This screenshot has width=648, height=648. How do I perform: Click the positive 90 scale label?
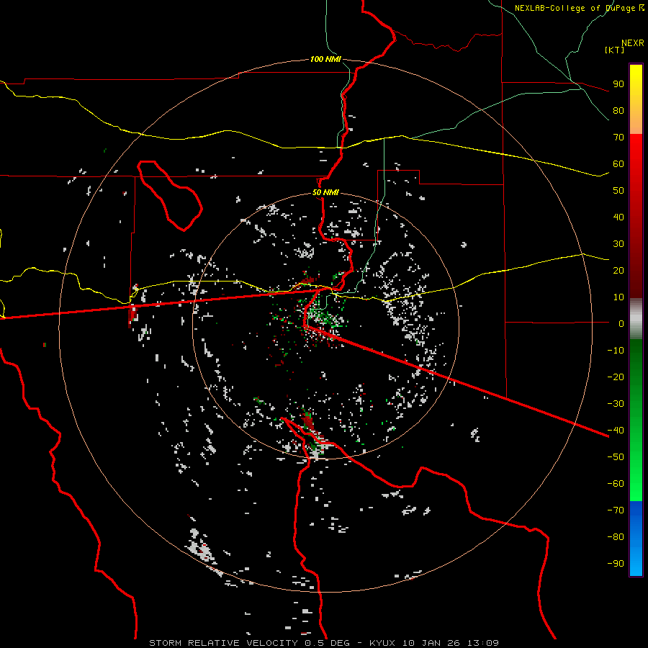pos(618,84)
